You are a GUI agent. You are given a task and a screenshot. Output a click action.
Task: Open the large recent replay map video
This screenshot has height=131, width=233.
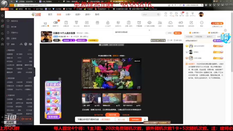coord(112,74)
